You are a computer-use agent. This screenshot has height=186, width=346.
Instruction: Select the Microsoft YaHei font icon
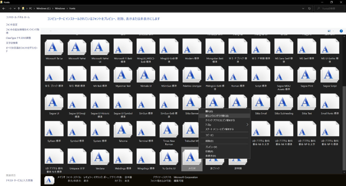click(x=77, y=47)
